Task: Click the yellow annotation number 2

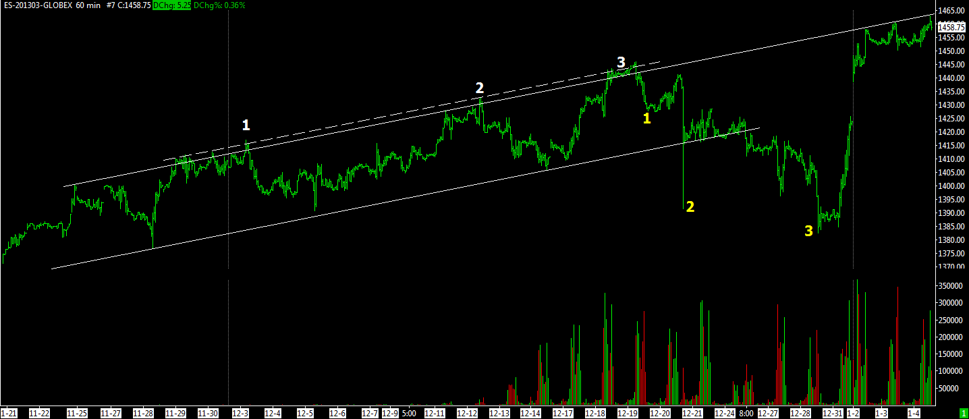Action: point(690,207)
